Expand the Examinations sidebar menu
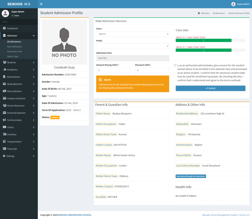The height and width of the screenshot is (219, 252). click(x=19, y=77)
